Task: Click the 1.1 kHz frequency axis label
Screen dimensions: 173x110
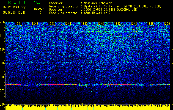Action: 2,36
